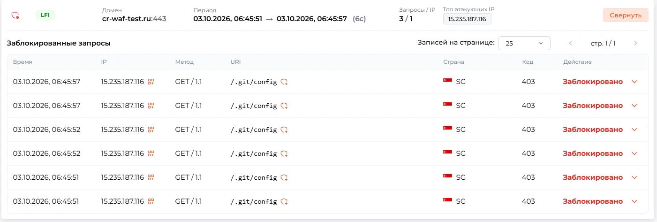Viewport: 657px width, 222px height.
Task: Click the Время column header
Action: 23,62
